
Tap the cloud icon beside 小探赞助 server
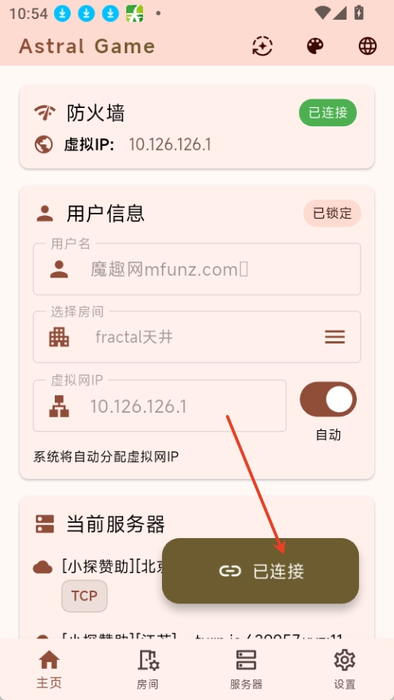[43, 568]
